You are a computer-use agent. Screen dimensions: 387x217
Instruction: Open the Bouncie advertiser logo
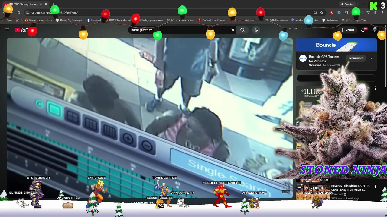click(303, 58)
